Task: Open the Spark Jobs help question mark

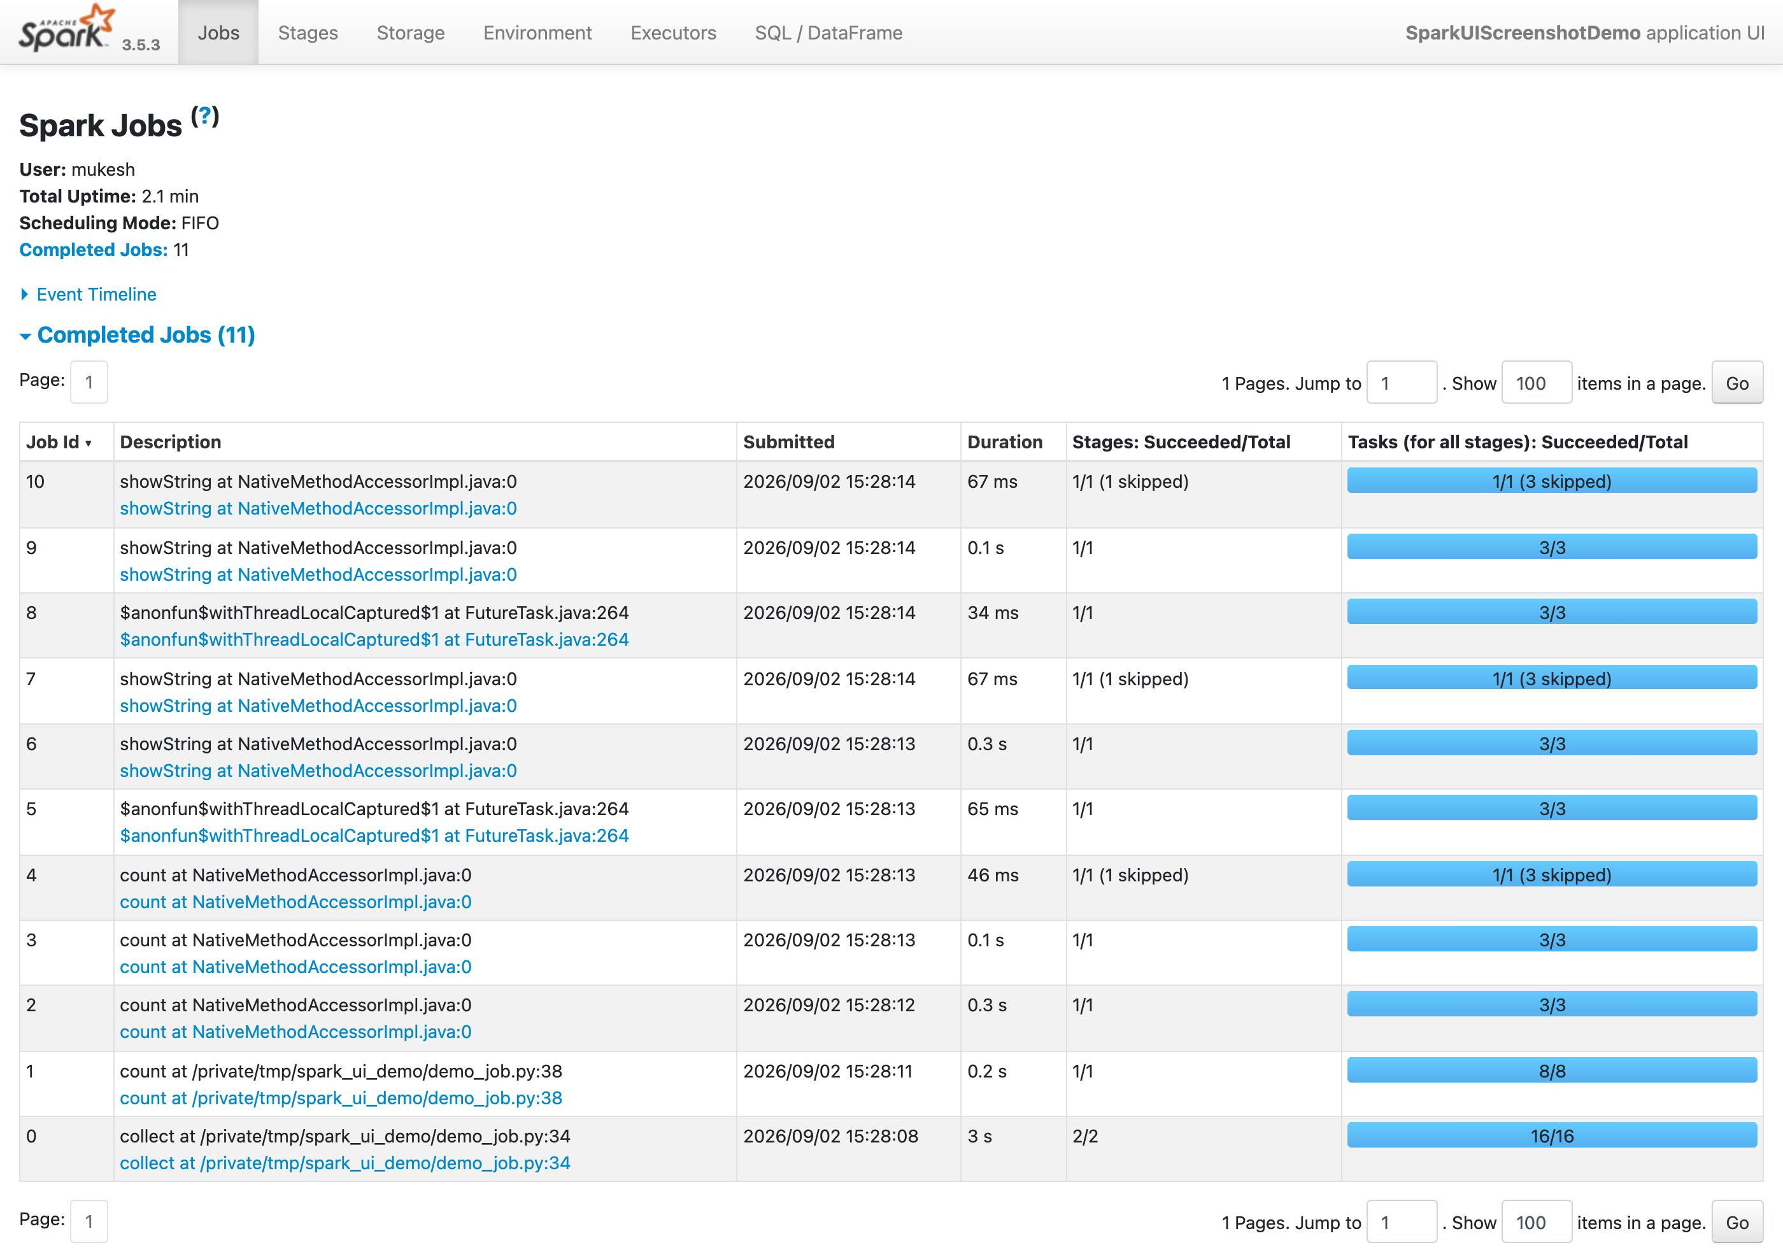Action: (x=205, y=117)
